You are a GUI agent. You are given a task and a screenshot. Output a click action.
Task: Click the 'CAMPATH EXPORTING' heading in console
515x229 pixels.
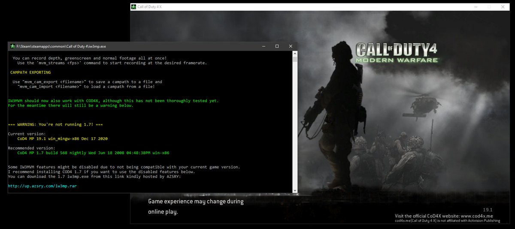pyautogui.click(x=30, y=72)
